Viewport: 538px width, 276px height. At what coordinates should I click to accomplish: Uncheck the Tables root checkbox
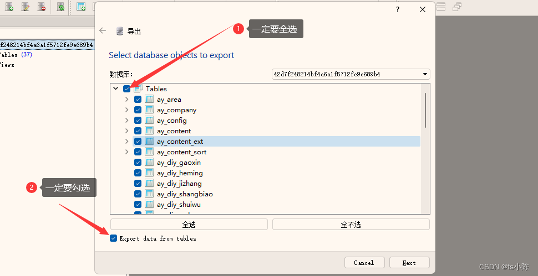click(126, 89)
